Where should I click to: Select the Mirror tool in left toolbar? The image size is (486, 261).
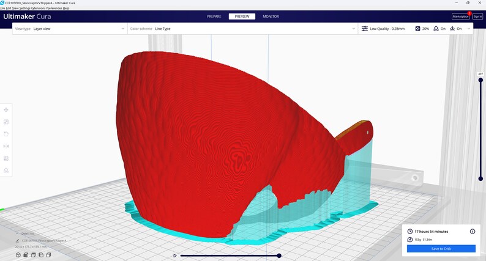pos(6,146)
